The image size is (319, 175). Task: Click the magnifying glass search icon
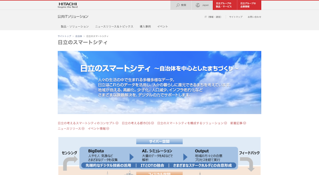[x=177, y=5]
